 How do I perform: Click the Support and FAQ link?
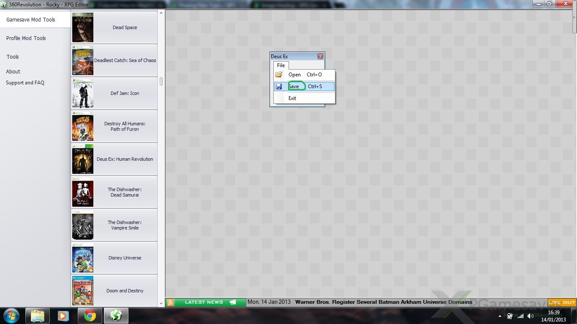coord(25,83)
